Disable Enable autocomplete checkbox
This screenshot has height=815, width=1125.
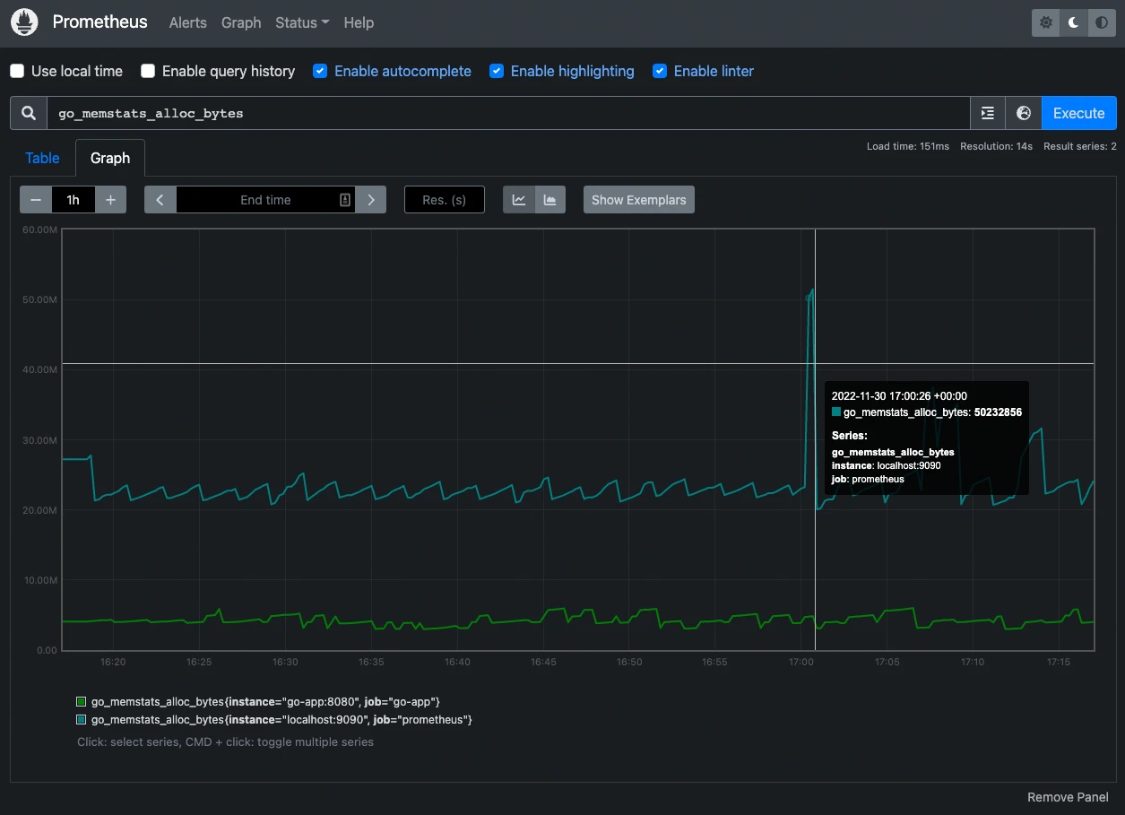[x=320, y=71]
